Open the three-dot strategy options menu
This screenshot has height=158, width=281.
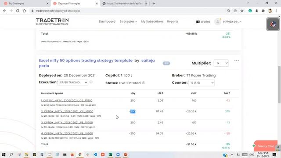click(x=236, y=61)
